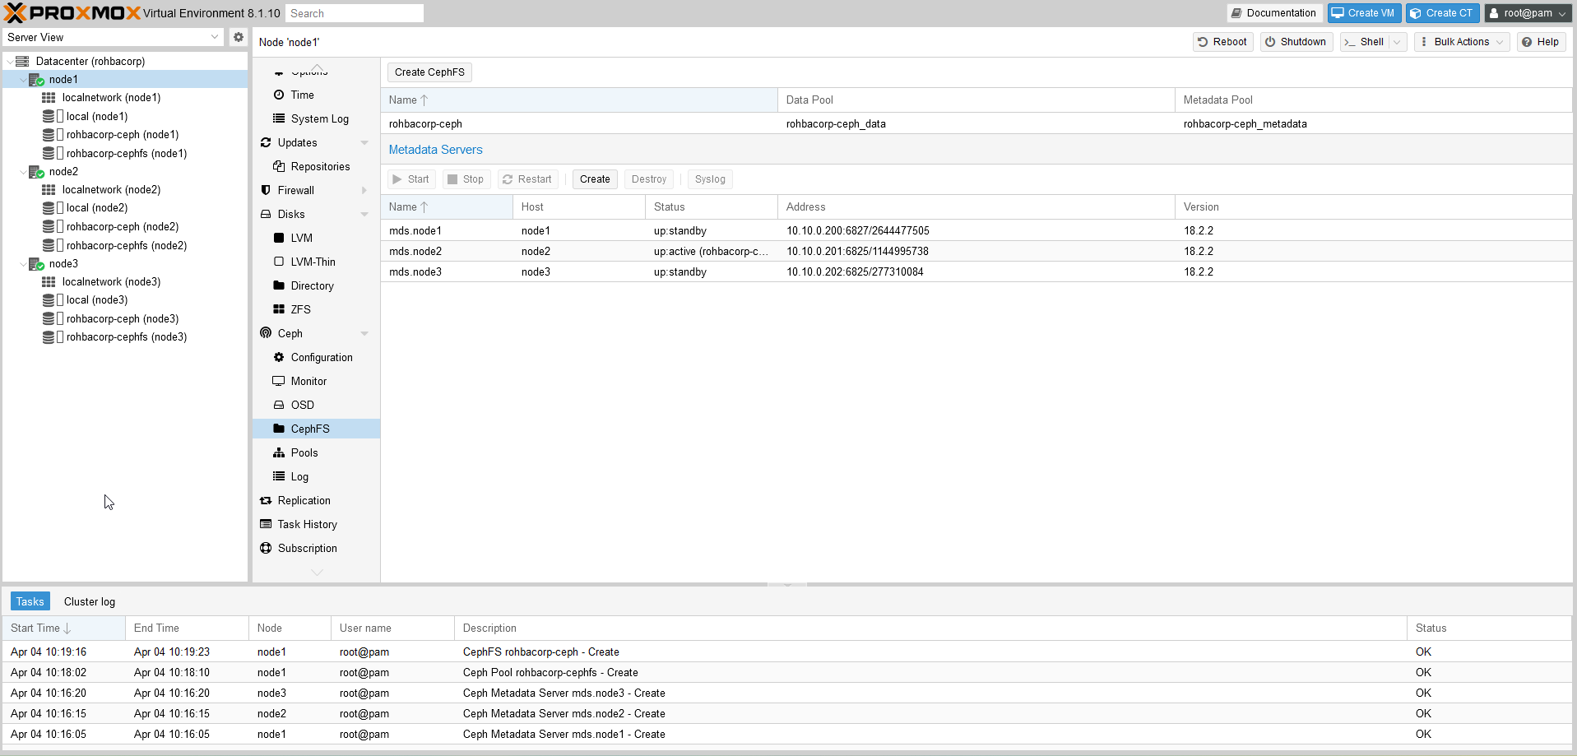Click the localnetwork (node1) grid icon

(49, 98)
